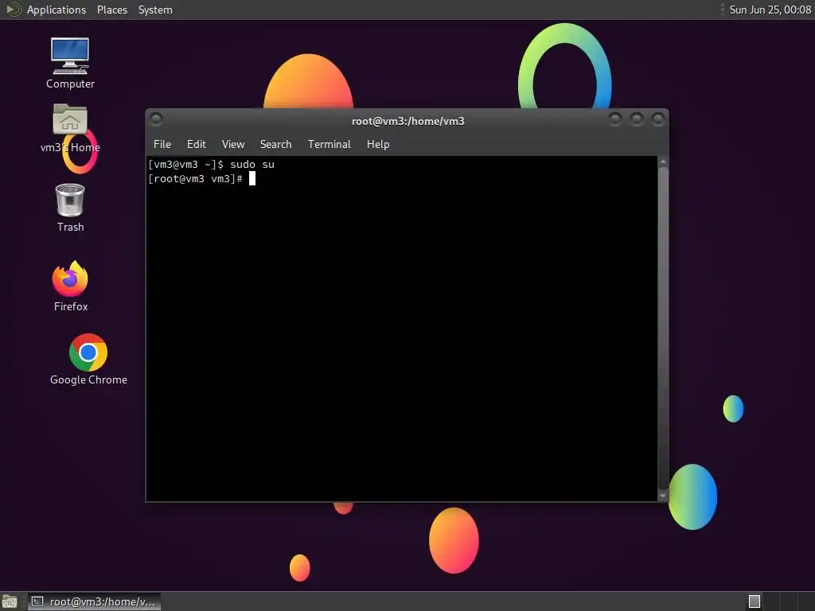
Task: Open the terminal Help menu
Action: 378,145
